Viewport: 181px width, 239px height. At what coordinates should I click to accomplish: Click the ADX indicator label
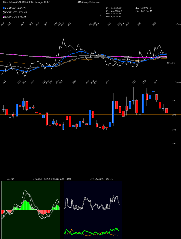pyautogui.click(x=69, y=179)
